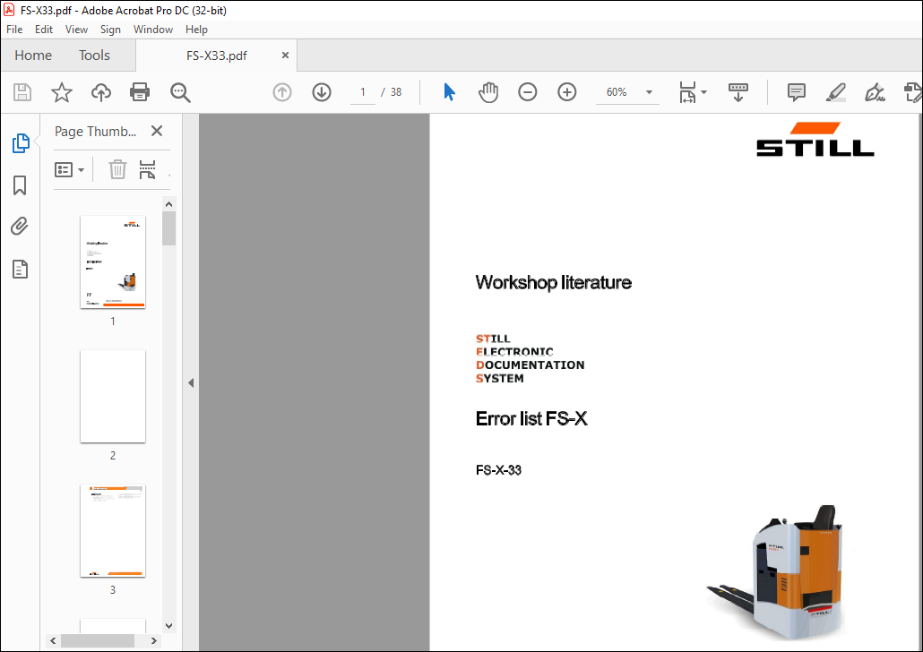Open the zoom level dropdown
The image size is (923, 652).
click(649, 92)
